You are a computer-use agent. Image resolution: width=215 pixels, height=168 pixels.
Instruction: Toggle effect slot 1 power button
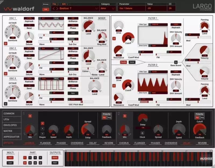30,116
